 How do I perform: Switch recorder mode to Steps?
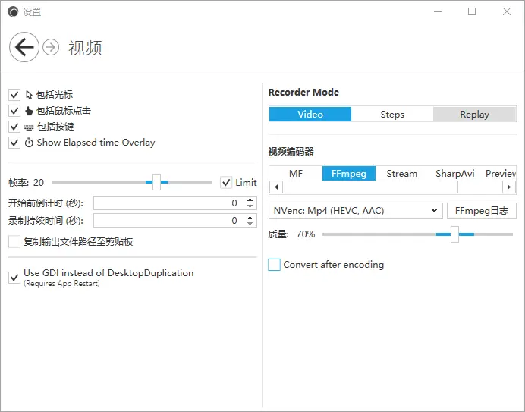(392, 115)
